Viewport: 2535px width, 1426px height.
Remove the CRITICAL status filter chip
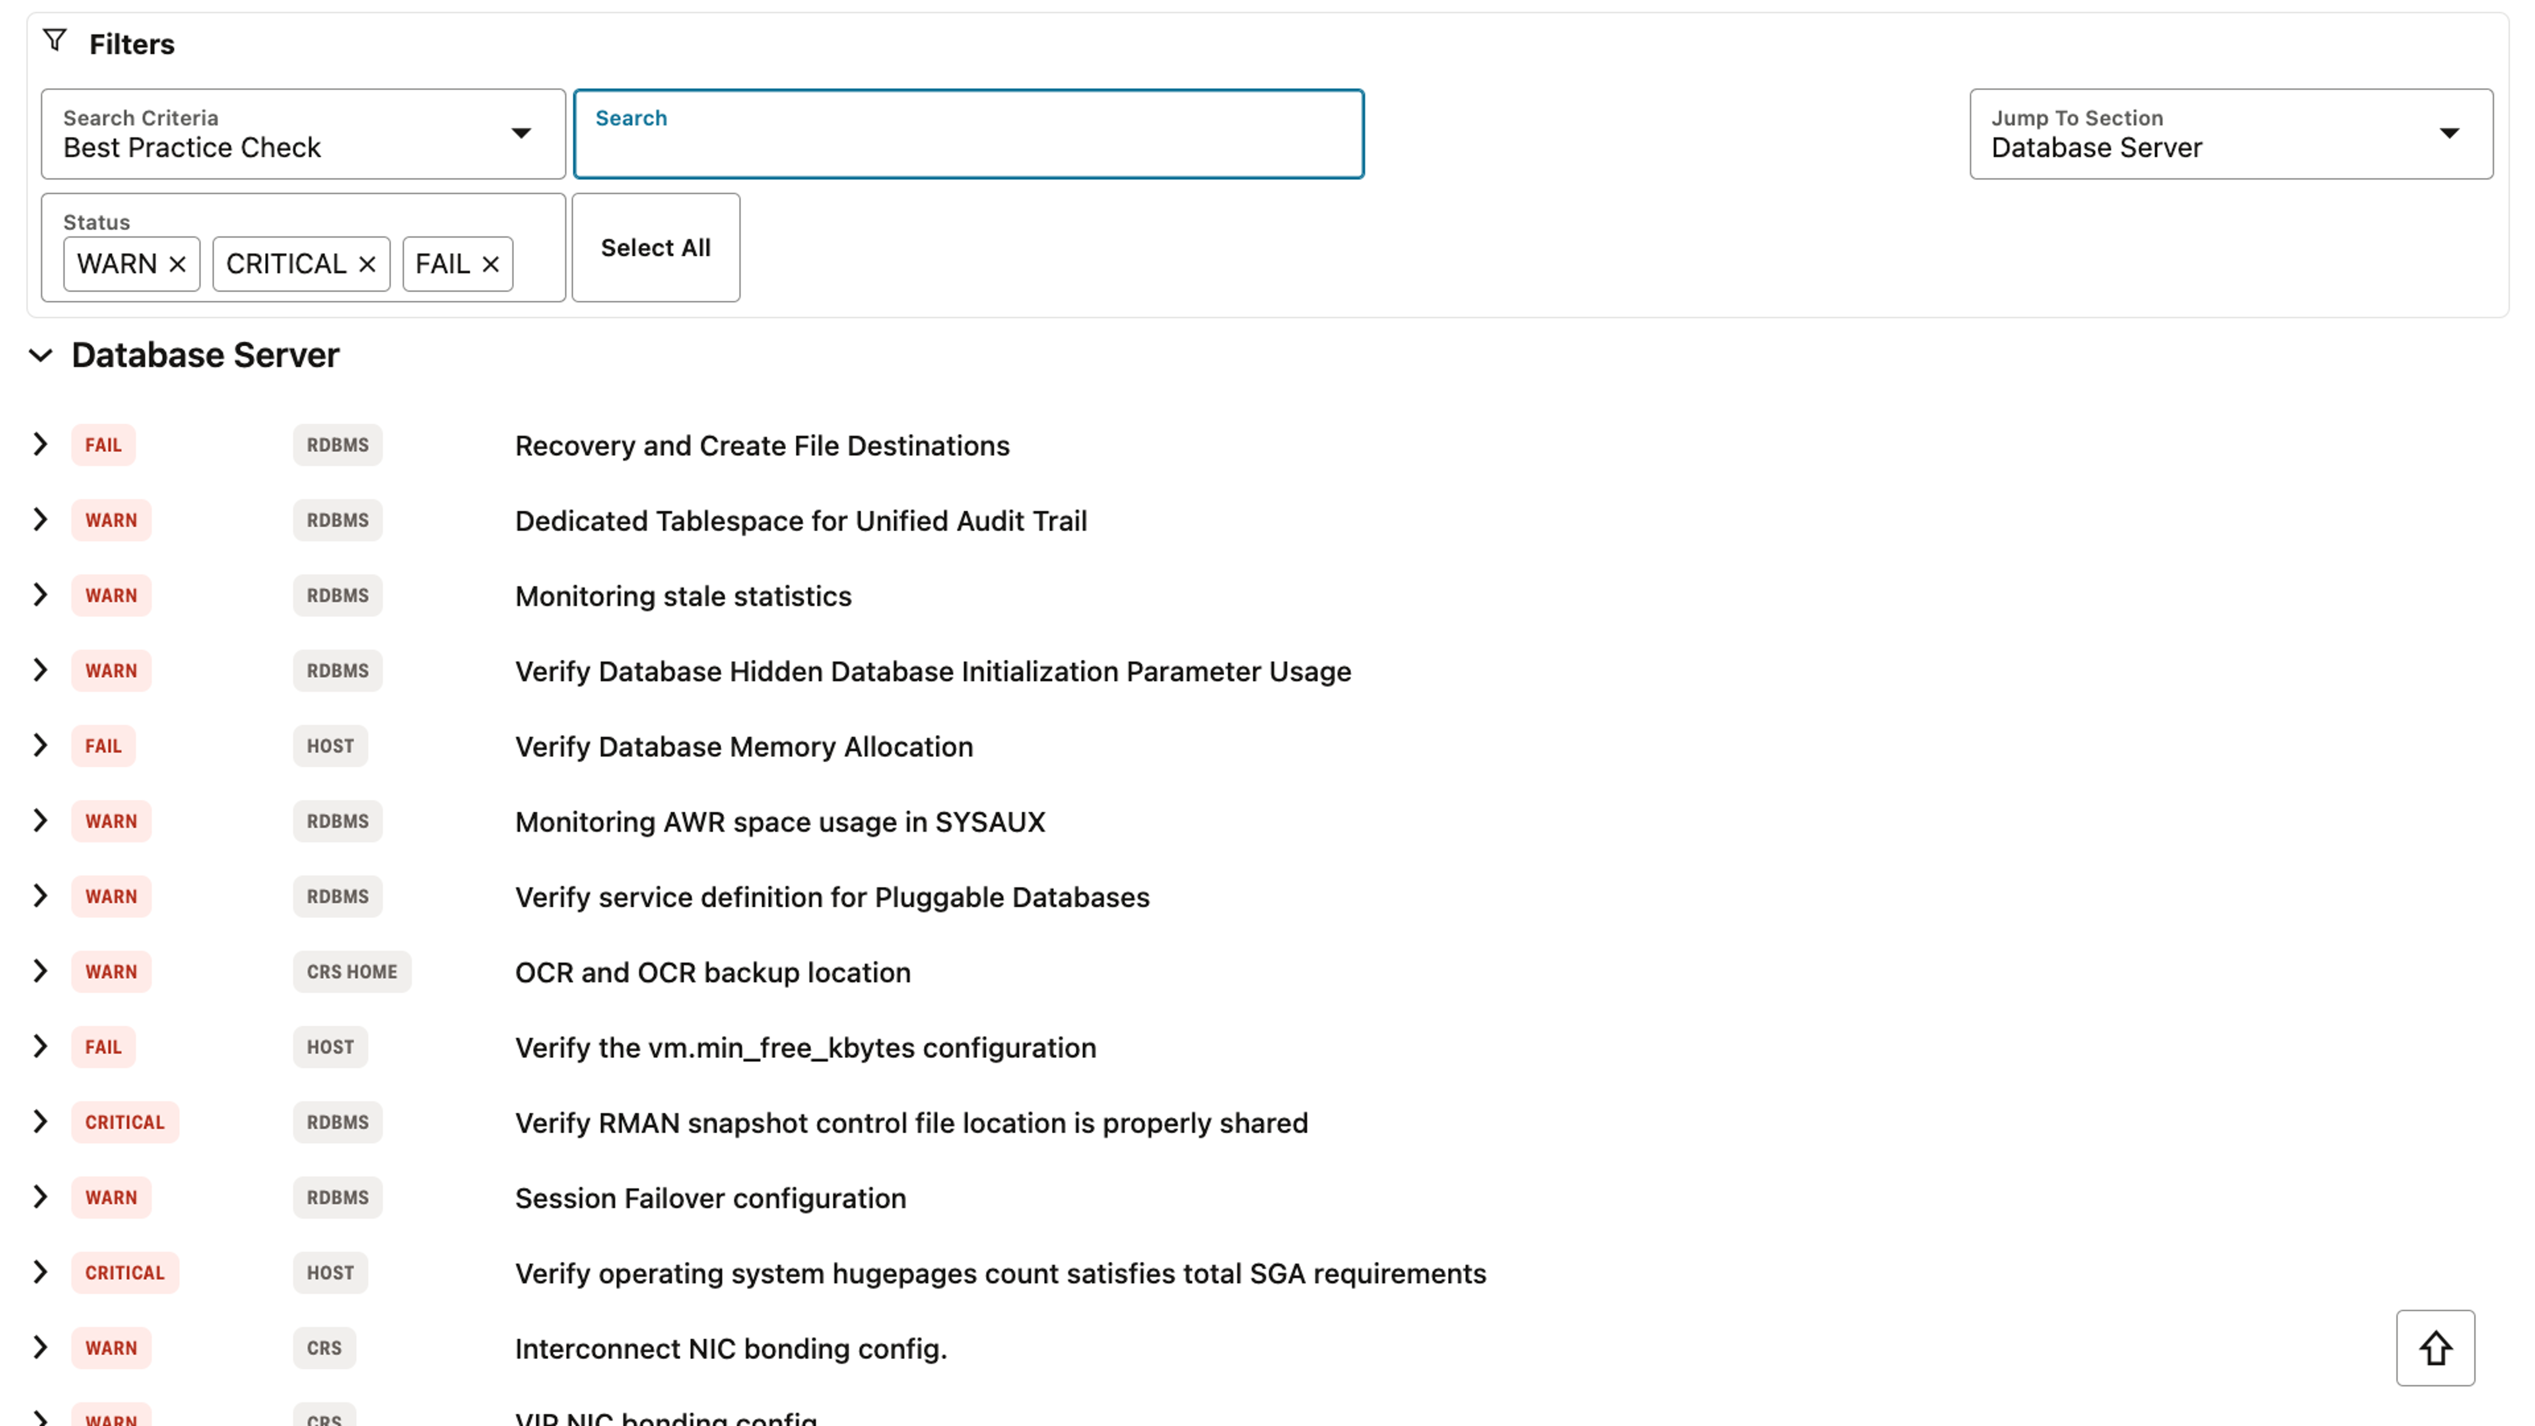click(x=368, y=264)
